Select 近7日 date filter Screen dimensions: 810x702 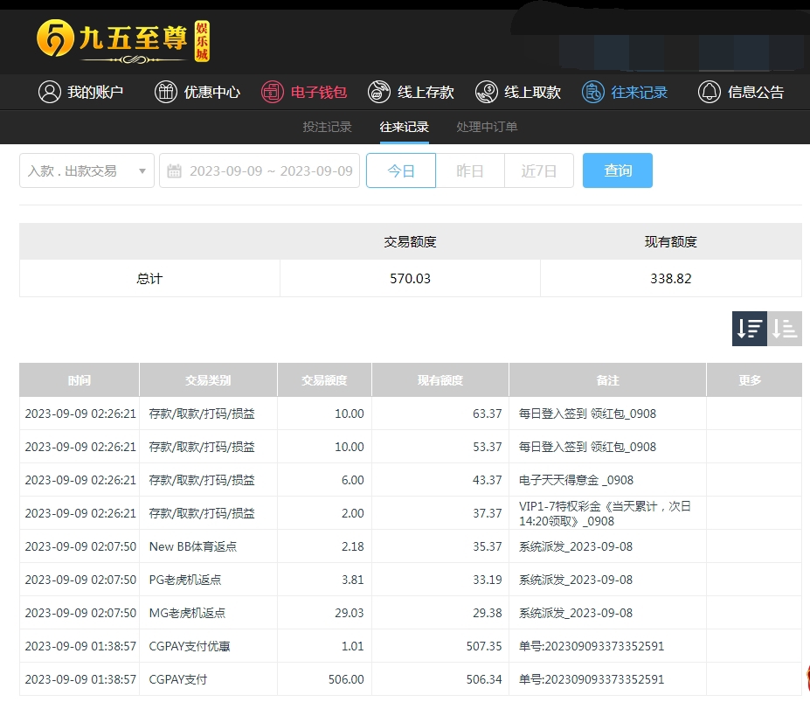539,170
